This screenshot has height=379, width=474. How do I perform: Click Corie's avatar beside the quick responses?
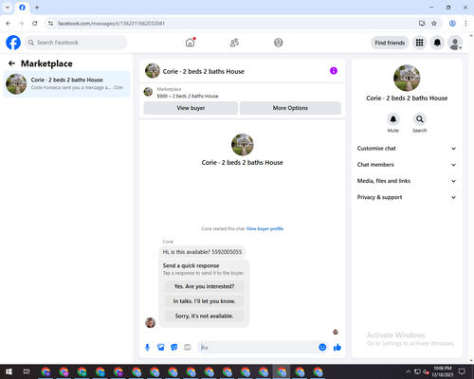(x=150, y=322)
